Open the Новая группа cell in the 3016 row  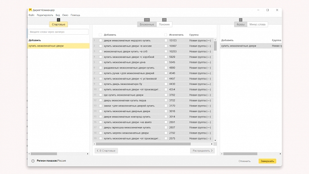pos(200,111)
